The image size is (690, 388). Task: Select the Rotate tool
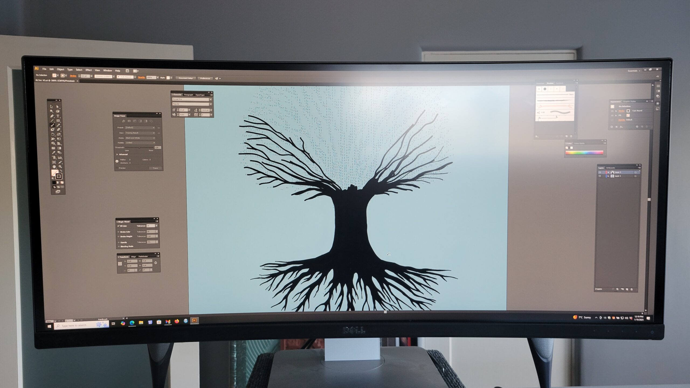[53, 134]
